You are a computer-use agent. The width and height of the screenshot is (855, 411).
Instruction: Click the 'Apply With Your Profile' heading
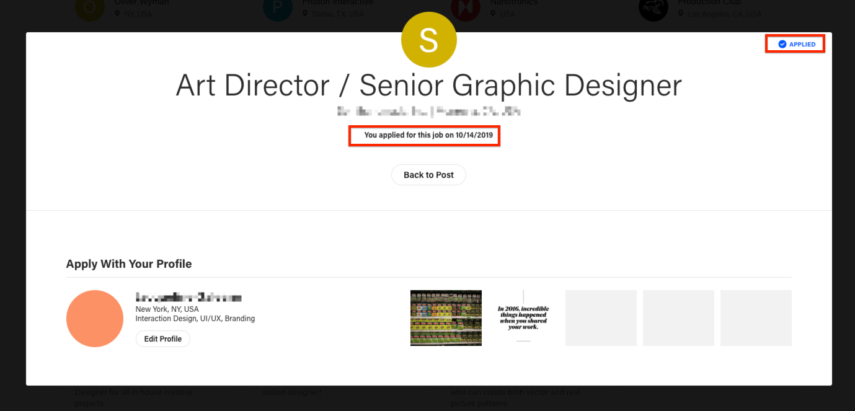coord(129,264)
